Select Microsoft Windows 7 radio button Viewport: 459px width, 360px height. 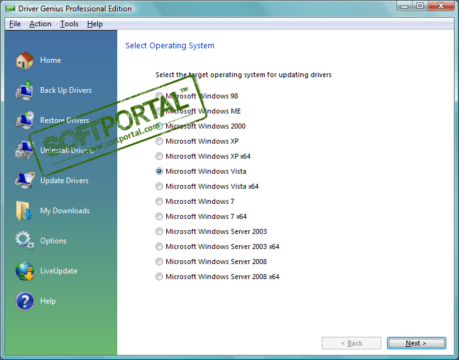(159, 201)
